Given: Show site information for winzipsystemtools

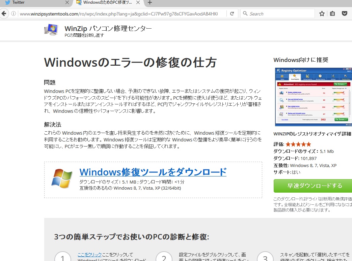Looking at the screenshot, I should (x=13, y=14).
